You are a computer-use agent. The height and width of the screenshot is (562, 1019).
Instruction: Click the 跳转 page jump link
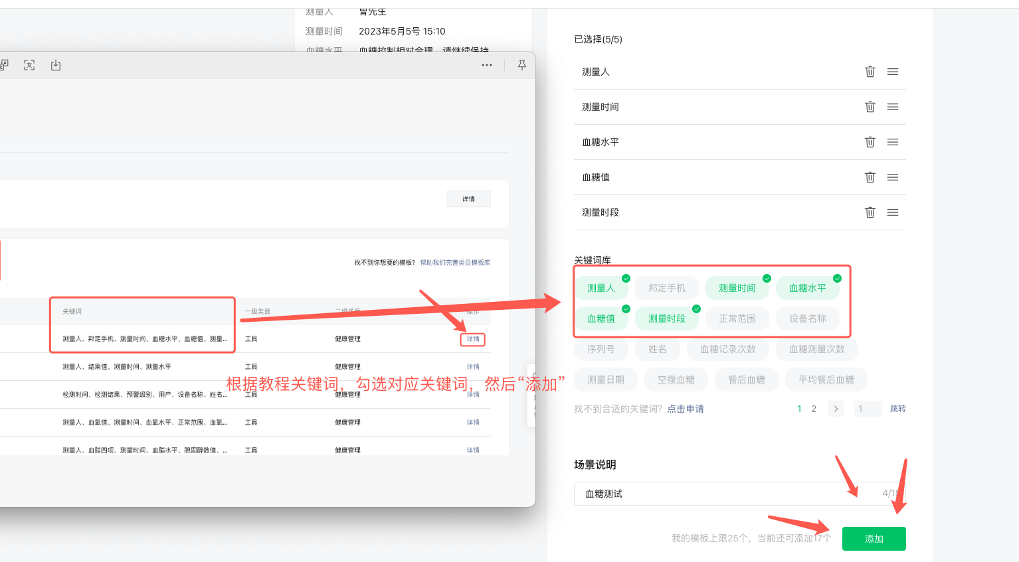[897, 409]
